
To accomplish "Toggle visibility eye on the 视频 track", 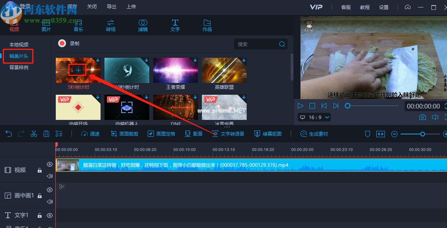I will [x=49, y=164].
